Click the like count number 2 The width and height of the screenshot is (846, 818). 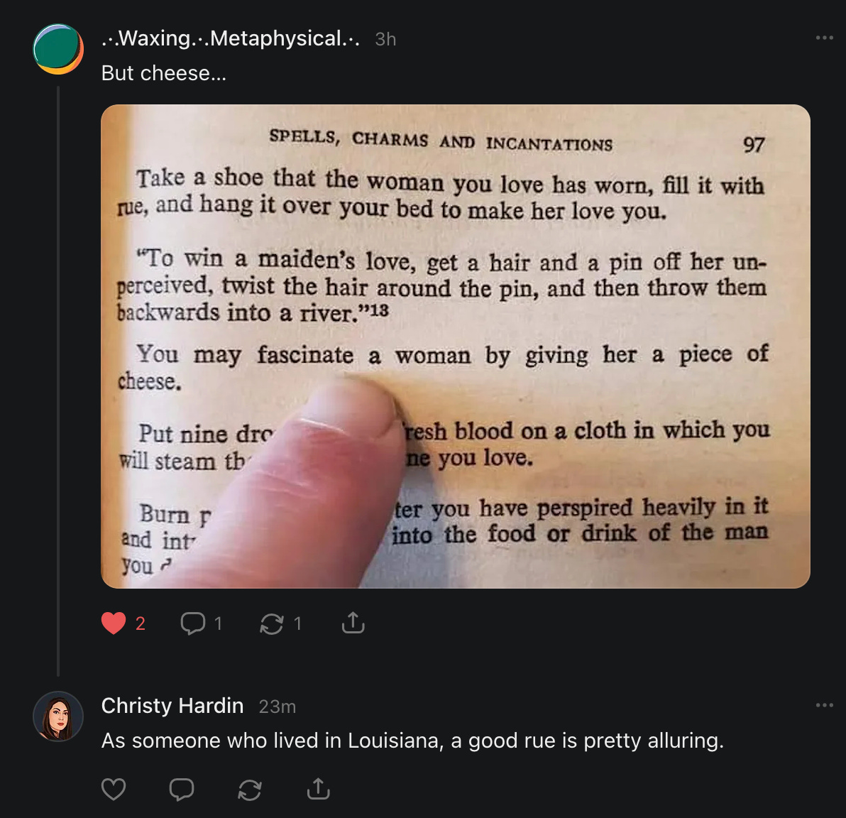pos(141,623)
